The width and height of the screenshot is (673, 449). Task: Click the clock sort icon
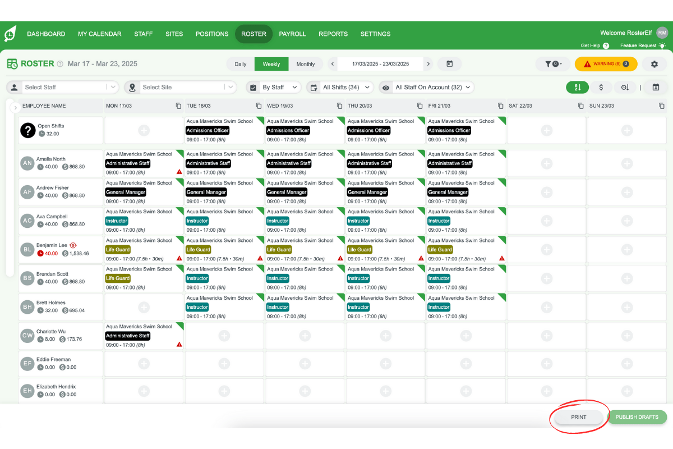[x=625, y=88]
